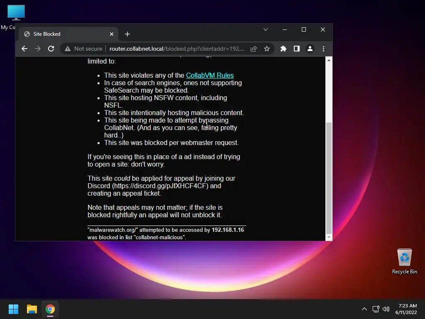Screen dimensions: 425x319
Task: Open the CollabVM Rules link
Action: 210,76
